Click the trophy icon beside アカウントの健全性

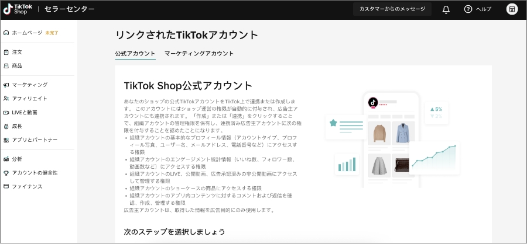point(6,173)
